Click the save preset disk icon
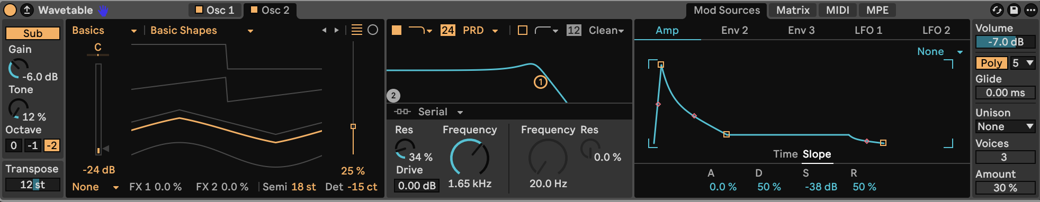Image resolution: width=1040 pixels, height=202 pixels. [1014, 10]
